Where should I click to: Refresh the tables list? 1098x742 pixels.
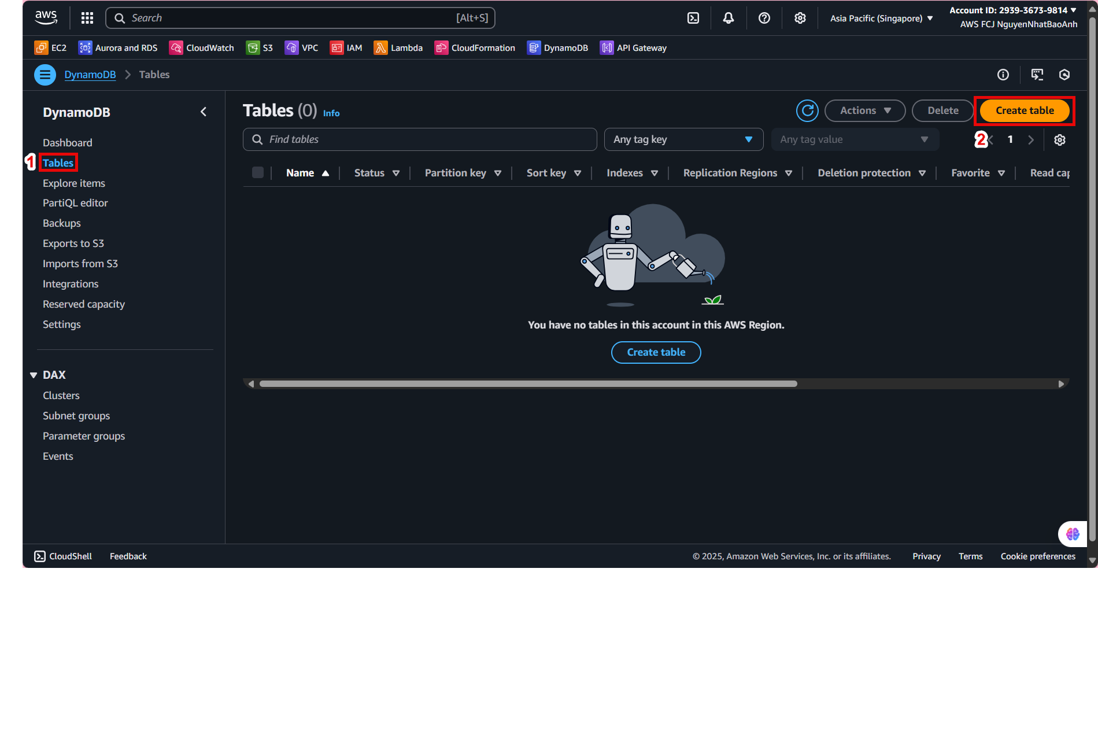click(807, 110)
